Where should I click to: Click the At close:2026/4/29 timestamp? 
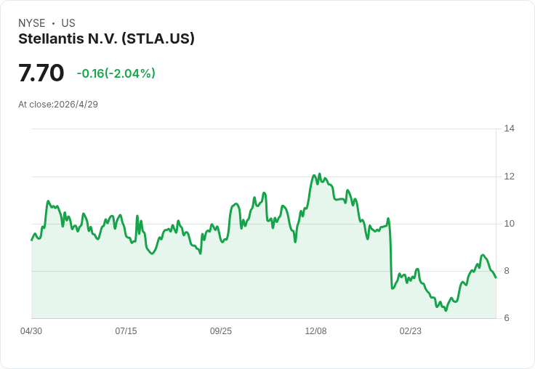click(58, 105)
